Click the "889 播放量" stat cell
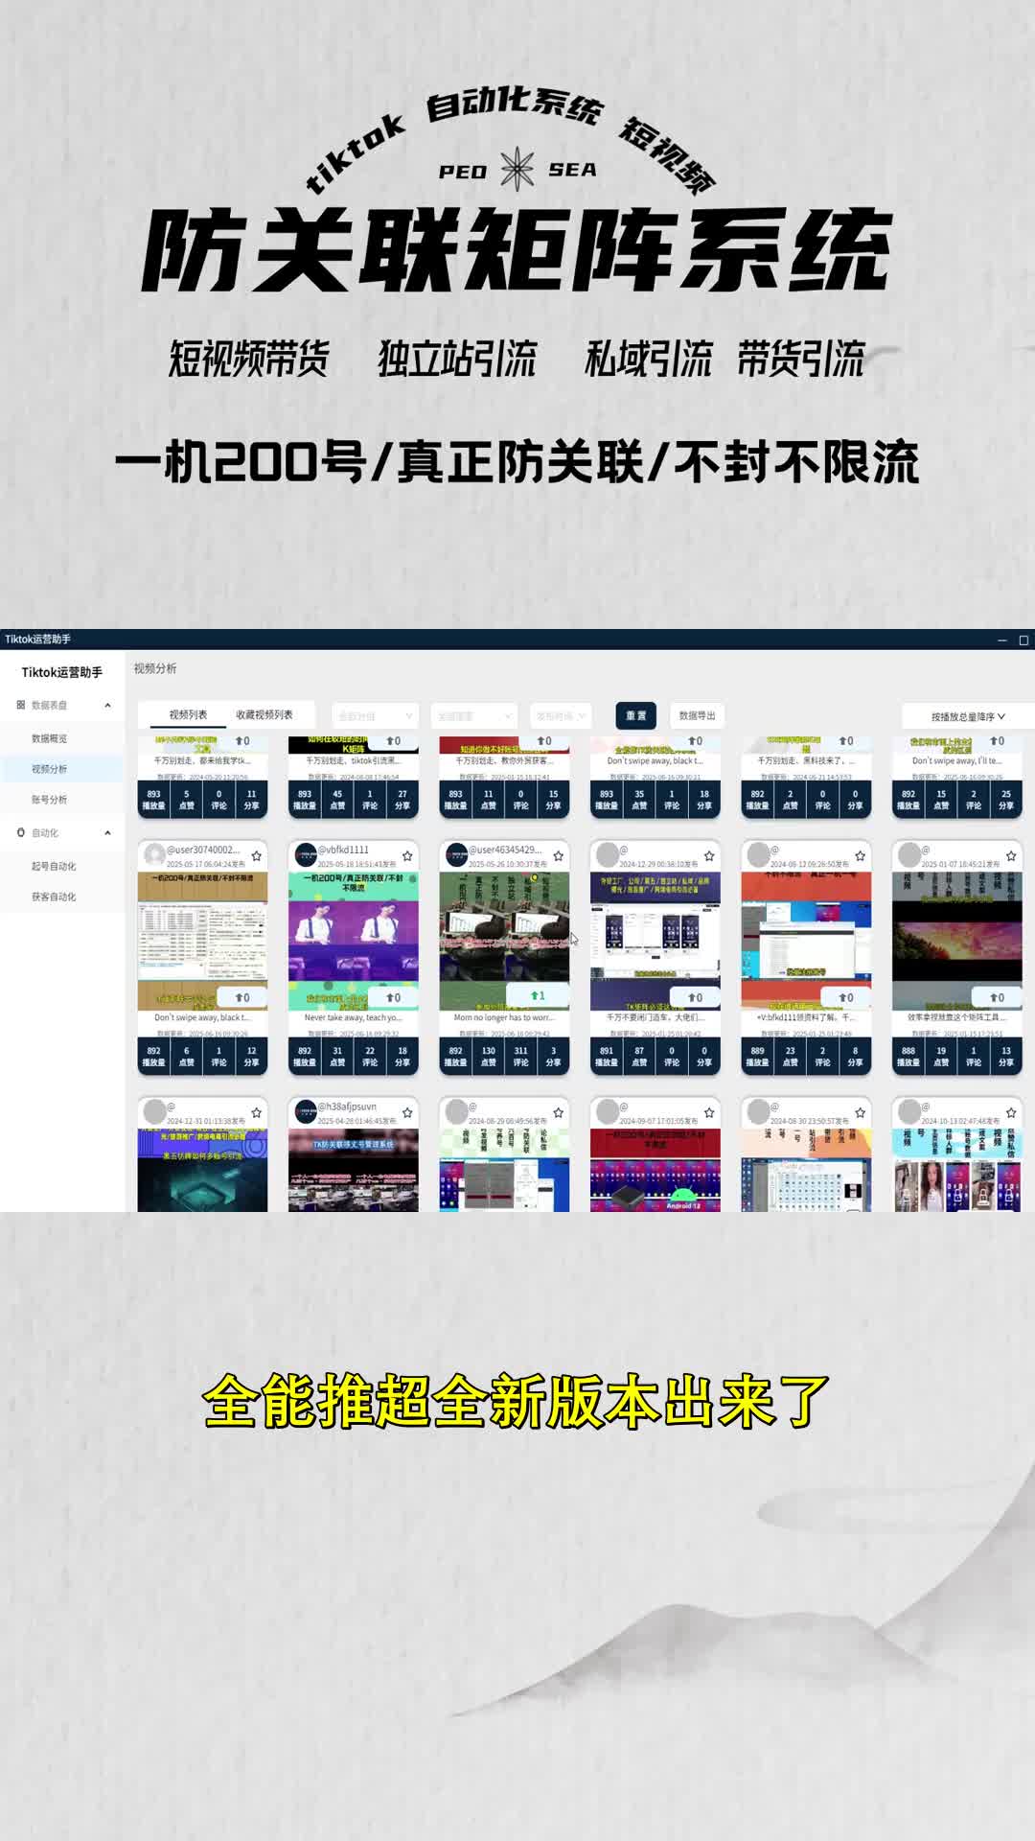 click(x=757, y=1056)
